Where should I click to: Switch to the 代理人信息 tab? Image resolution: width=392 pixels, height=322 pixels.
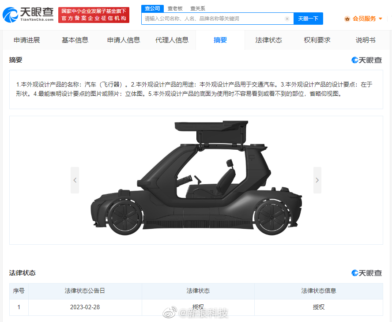(172, 40)
